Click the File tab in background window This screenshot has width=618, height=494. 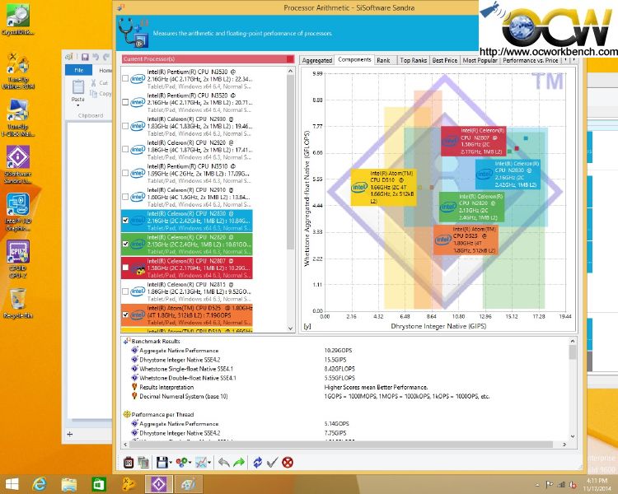coord(79,70)
